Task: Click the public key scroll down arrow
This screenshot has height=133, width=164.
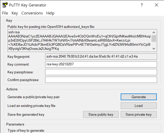Action: 154,49
